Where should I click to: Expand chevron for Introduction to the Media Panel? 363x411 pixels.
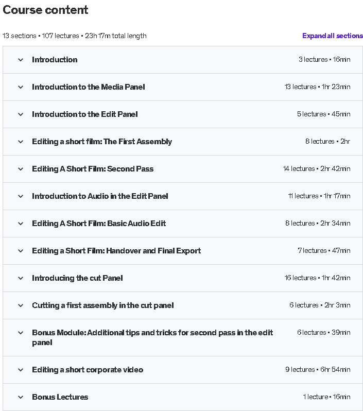tap(21, 87)
